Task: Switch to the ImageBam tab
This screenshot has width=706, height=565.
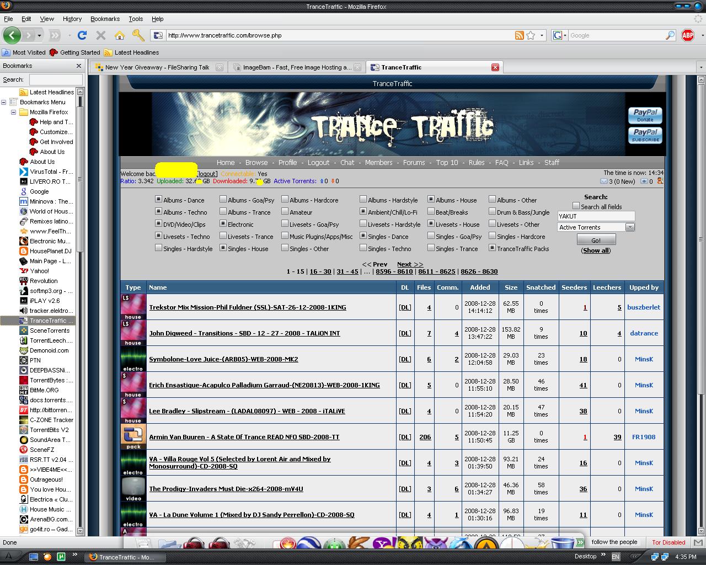Action: tap(297, 67)
